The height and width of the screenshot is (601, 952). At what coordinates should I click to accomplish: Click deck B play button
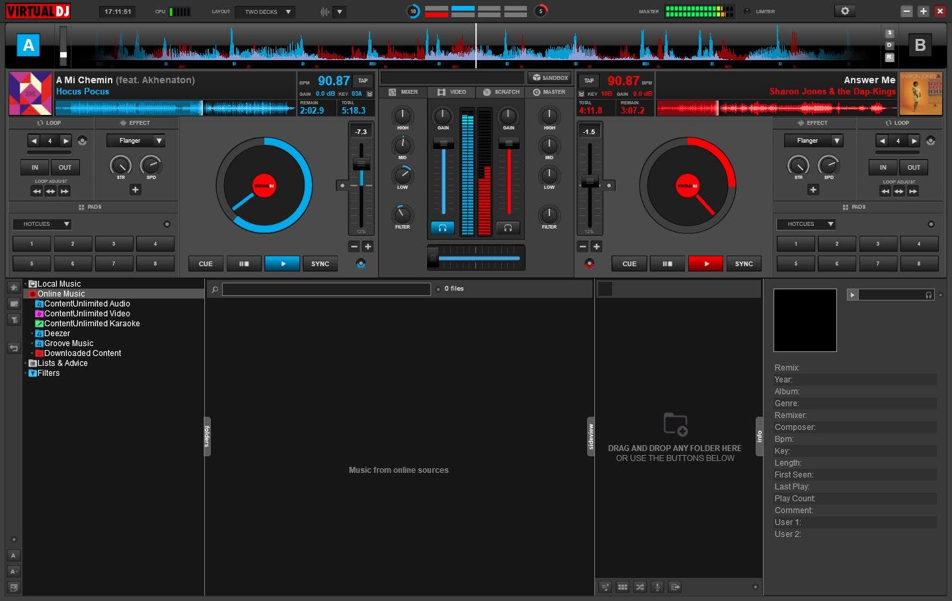pos(706,264)
